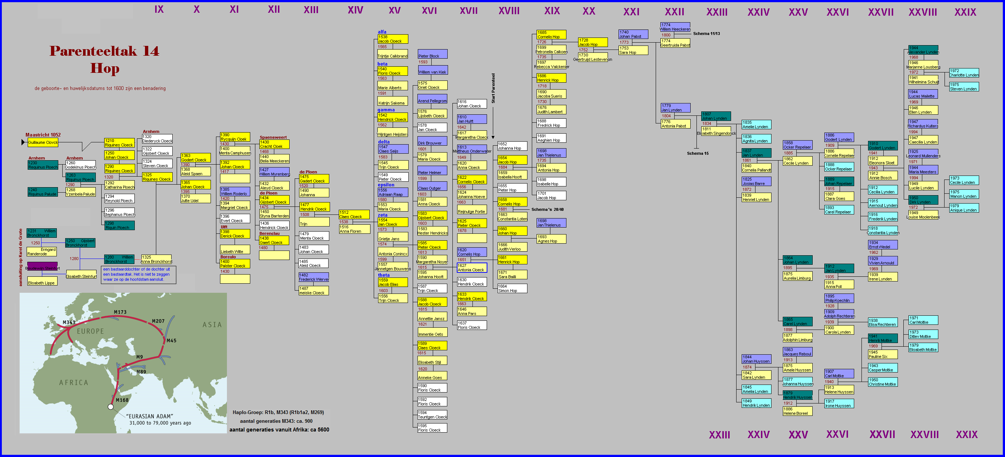Click bottom generation numeral XXVII
The image size is (1005, 457).
882,434
